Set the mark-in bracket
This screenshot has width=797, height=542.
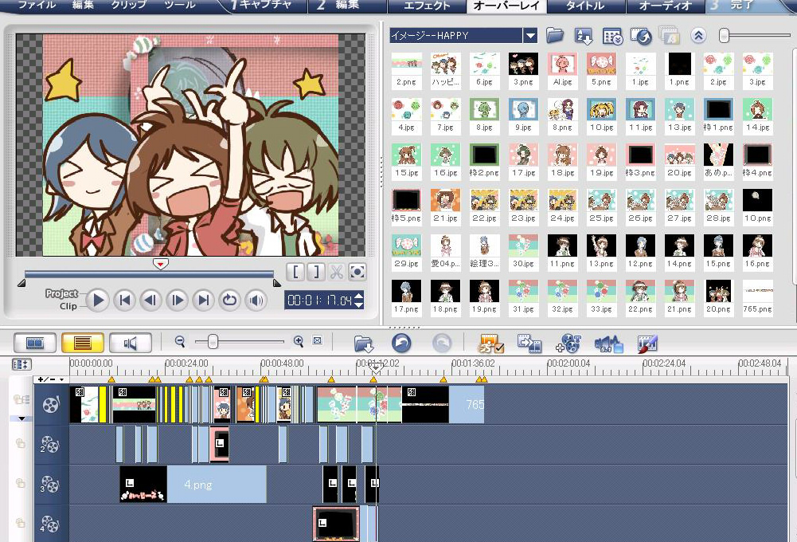tap(295, 272)
